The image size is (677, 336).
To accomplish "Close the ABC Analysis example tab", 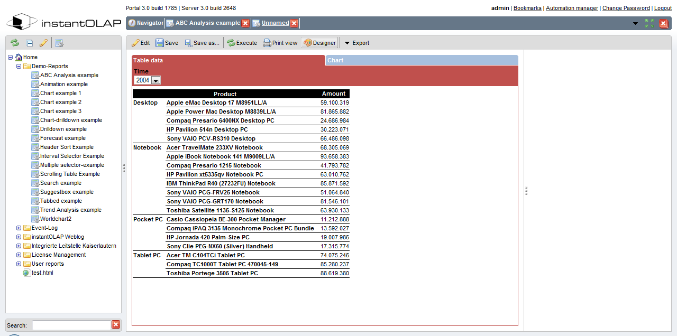I will 245,23.
